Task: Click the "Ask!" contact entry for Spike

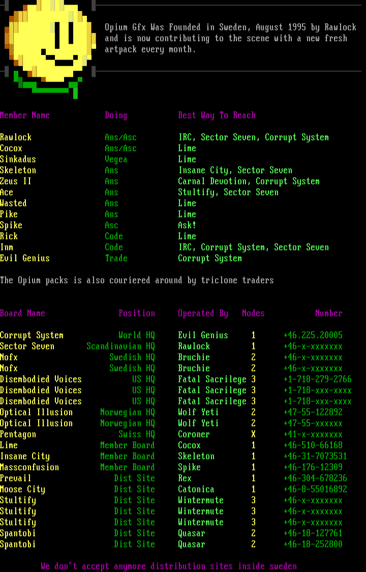Action: 187,226
